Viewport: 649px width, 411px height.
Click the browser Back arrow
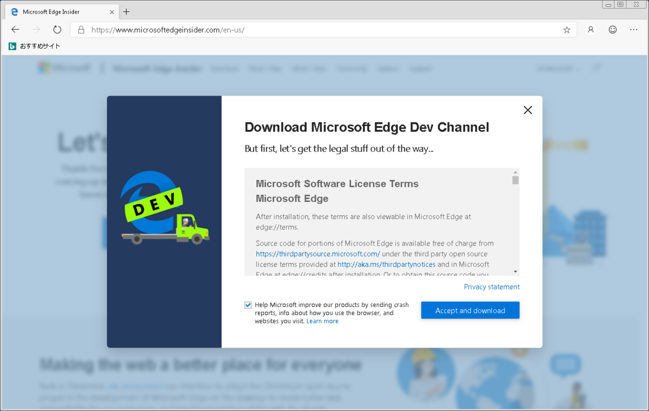tap(15, 30)
